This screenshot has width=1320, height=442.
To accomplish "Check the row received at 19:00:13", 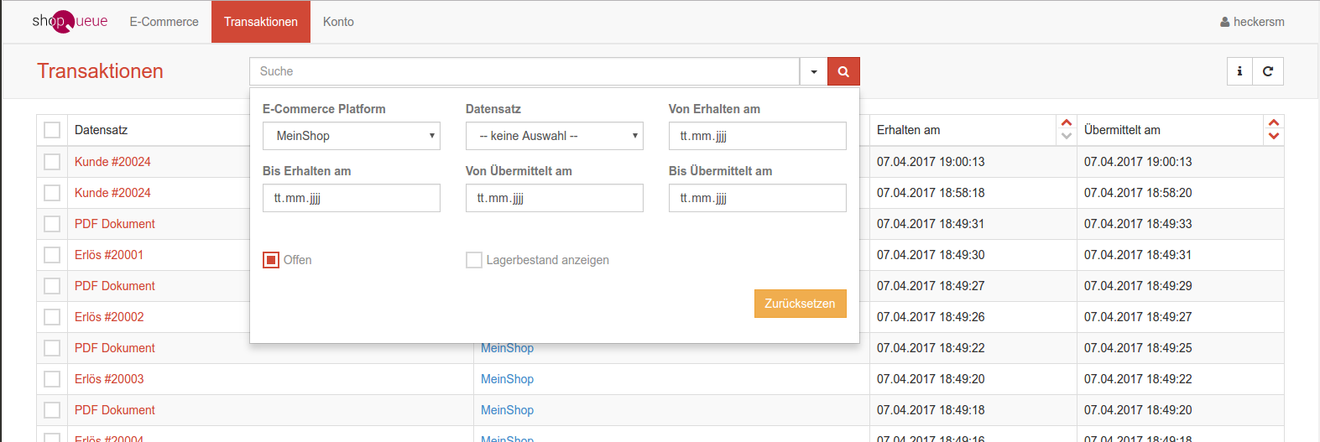I will pyautogui.click(x=52, y=162).
